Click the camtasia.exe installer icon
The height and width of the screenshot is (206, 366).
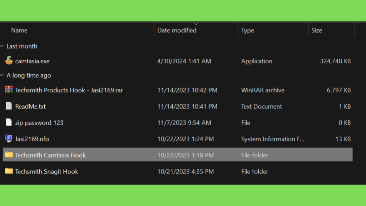click(9, 61)
